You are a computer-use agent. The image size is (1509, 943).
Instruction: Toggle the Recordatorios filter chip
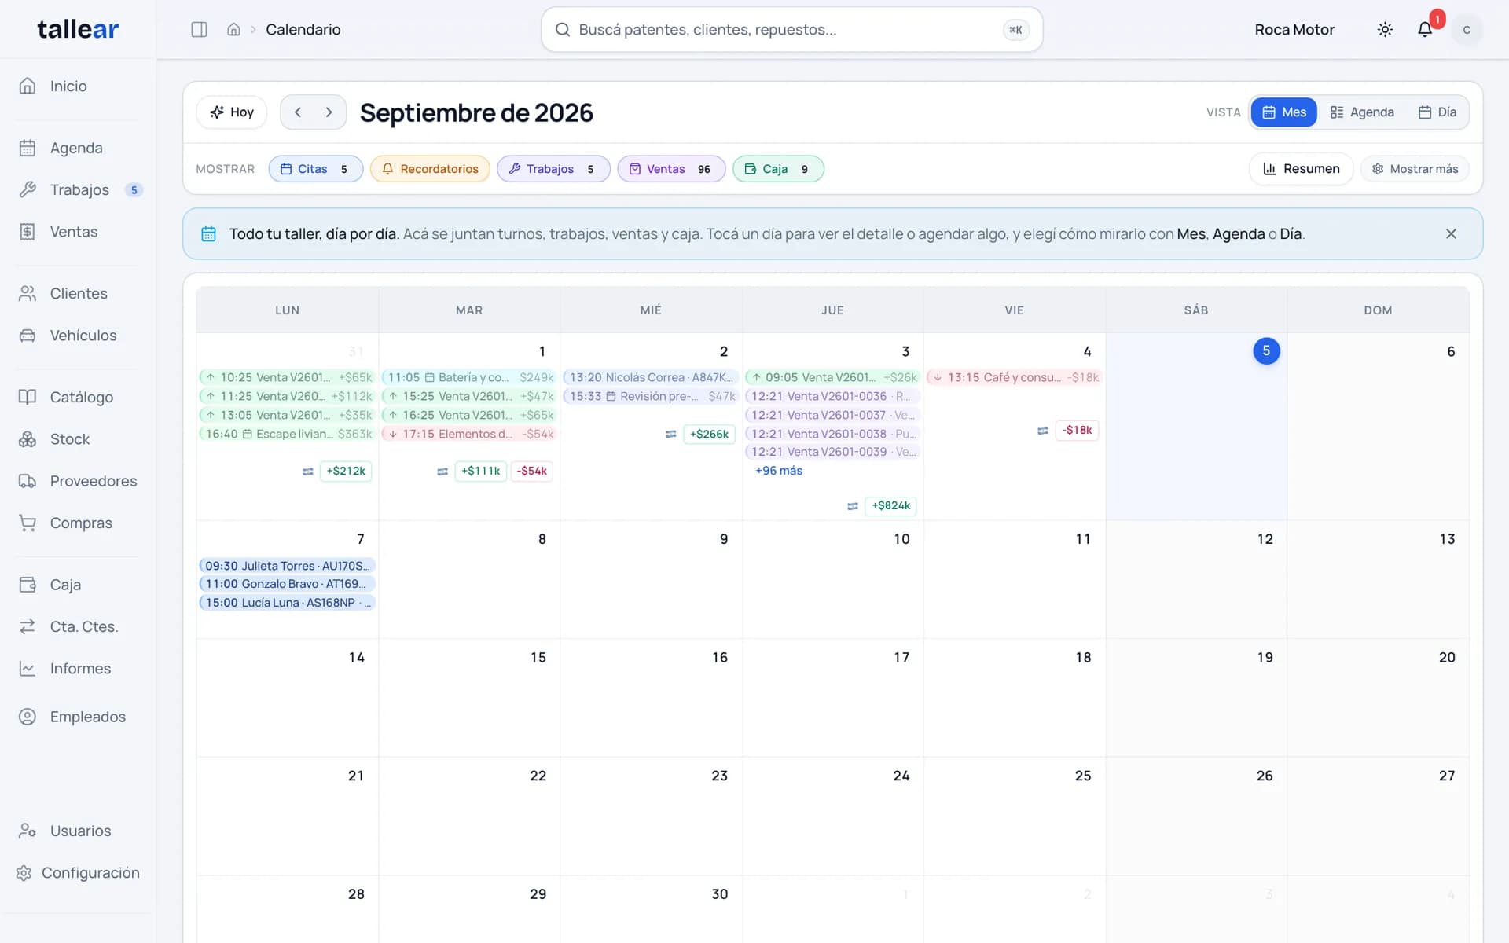click(x=430, y=169)
